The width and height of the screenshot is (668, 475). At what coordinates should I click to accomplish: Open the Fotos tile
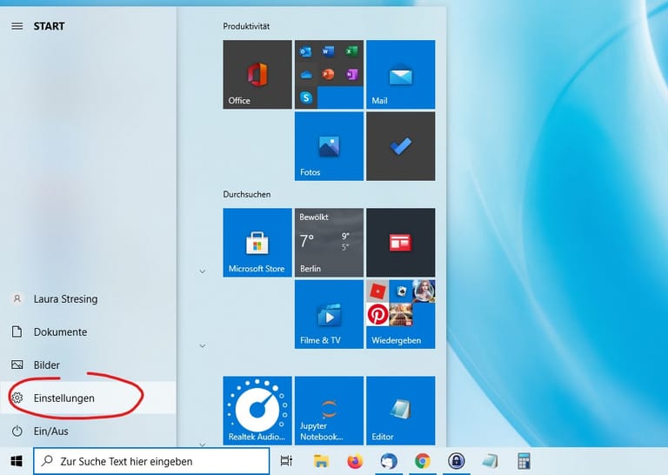[329, 146]
